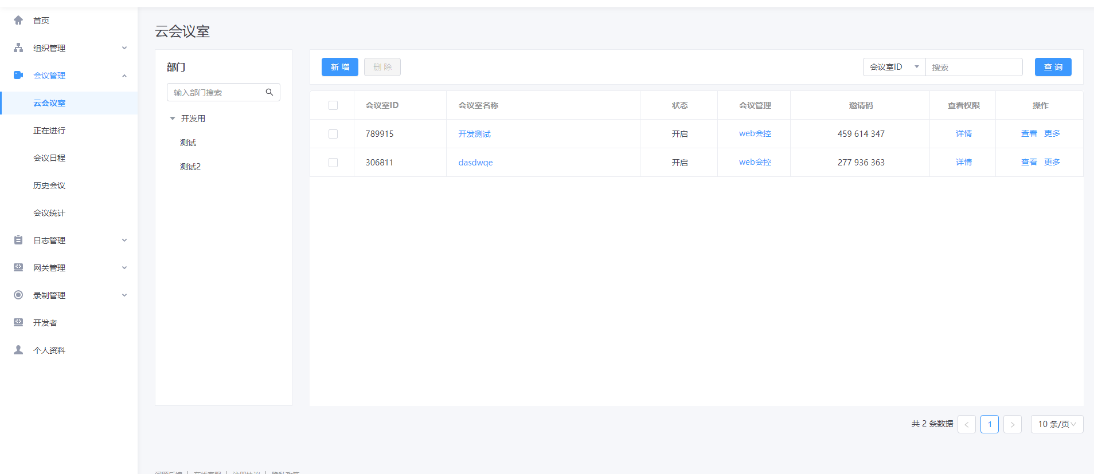Screen dimensions: 1094x474
Task: Select the 测试 department in the tree
Action: click(x=188, y=143)
